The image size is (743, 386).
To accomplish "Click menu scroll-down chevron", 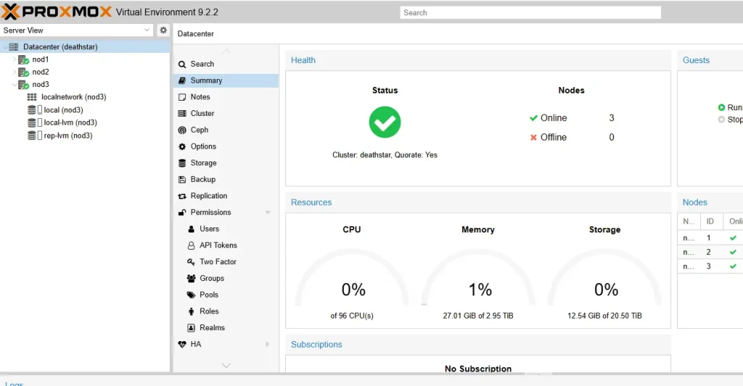I will tap(226, 365).
